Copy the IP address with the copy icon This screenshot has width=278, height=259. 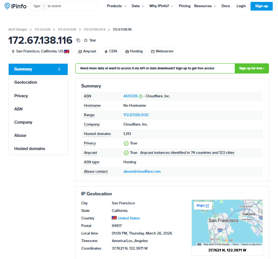pos(78,40)
